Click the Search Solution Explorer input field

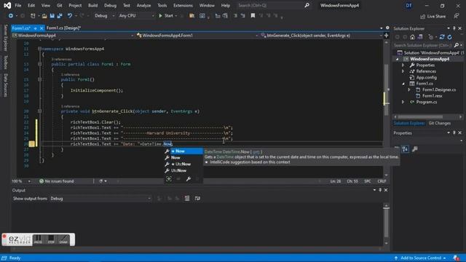423,45
